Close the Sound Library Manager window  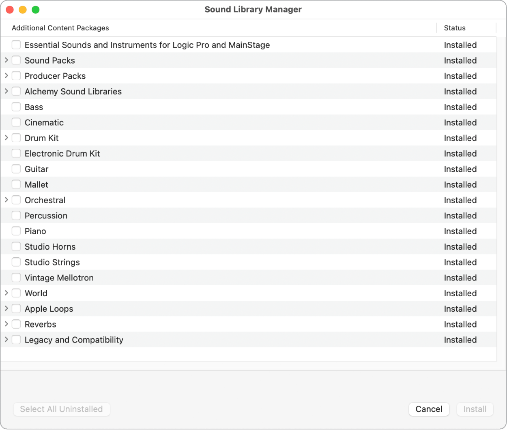click(x=10, y=9)
